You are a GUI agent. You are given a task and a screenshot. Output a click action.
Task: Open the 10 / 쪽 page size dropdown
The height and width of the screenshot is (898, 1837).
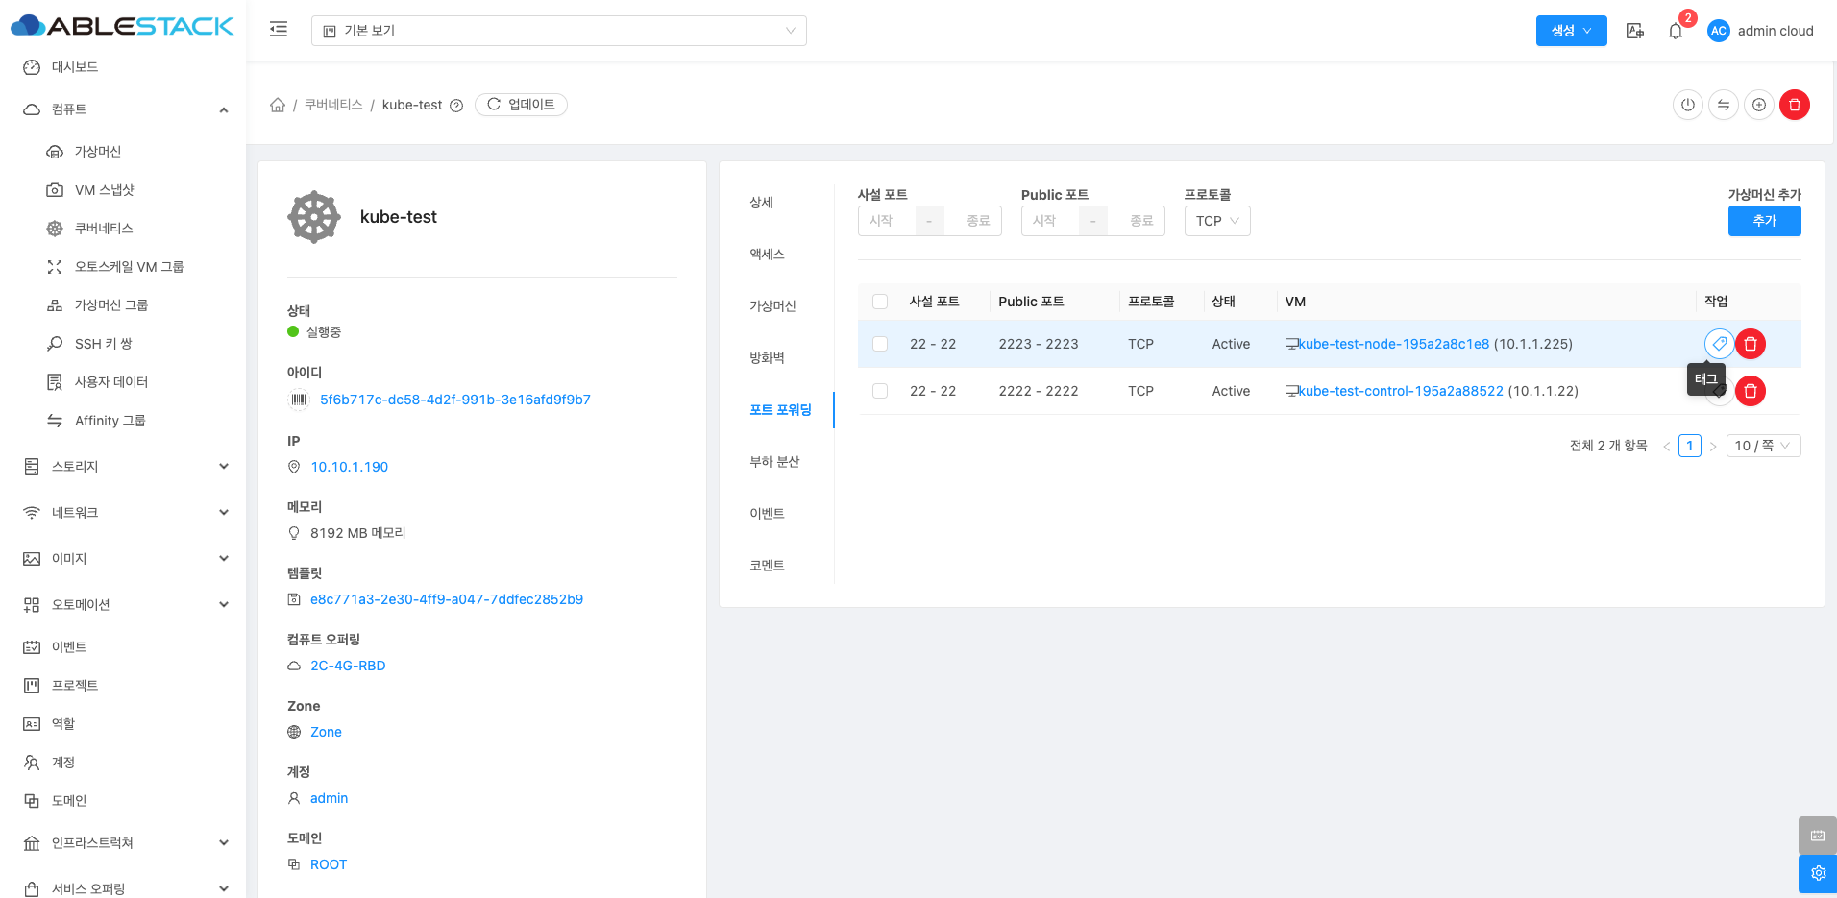tap(1762, 446)
